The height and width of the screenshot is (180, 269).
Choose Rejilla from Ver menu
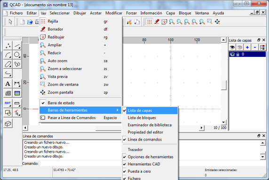80,22
